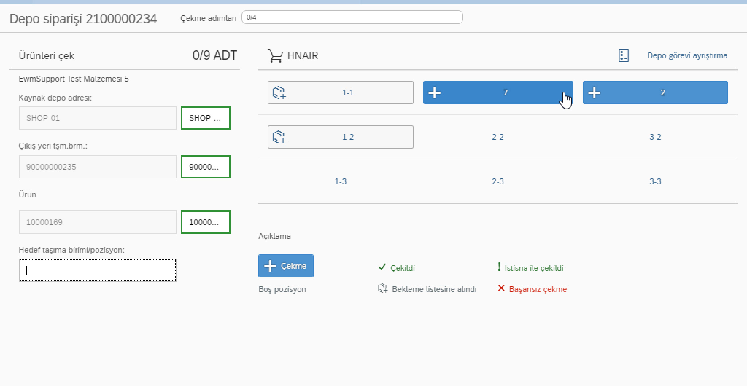Click the shopping cart icon beside HNAIR

pyautogui.click(x=275, y=55)
